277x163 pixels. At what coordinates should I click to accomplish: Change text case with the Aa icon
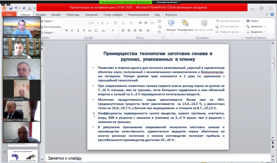pyautogui.click(x=104, y=30)
